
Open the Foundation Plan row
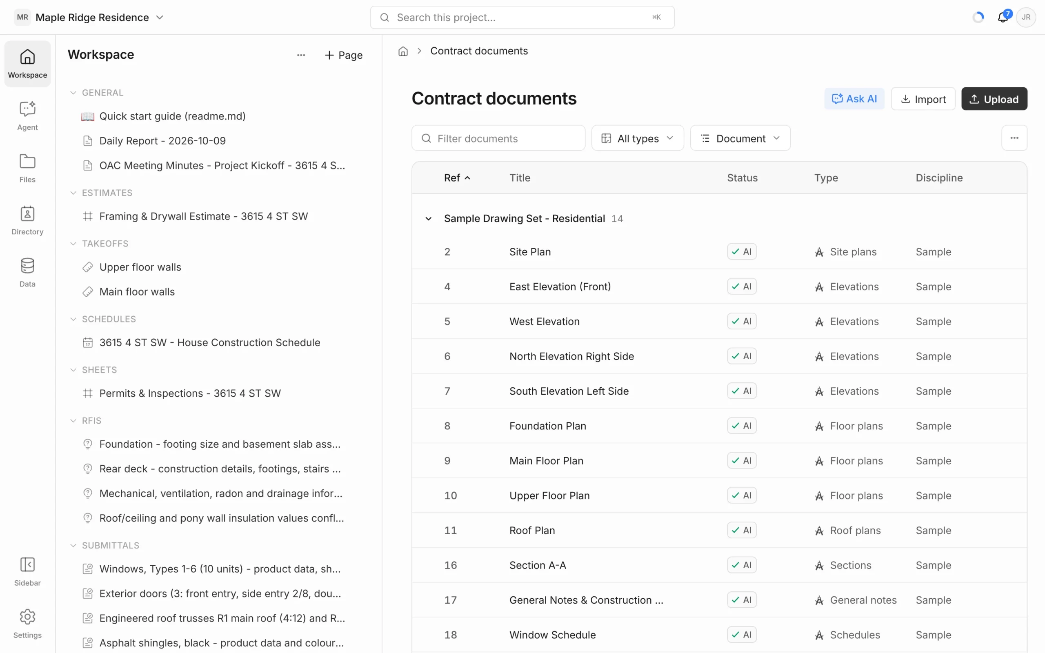pos(719,426)
